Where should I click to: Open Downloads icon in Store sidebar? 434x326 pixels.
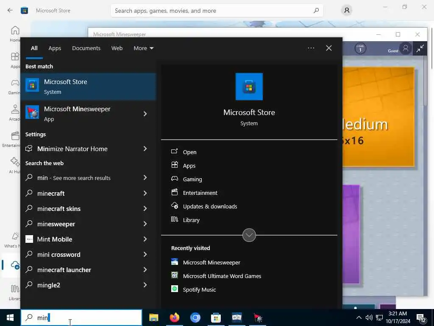15,265
